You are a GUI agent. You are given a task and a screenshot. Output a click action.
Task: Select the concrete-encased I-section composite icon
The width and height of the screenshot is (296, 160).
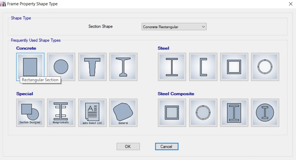(x=265, y=112)
